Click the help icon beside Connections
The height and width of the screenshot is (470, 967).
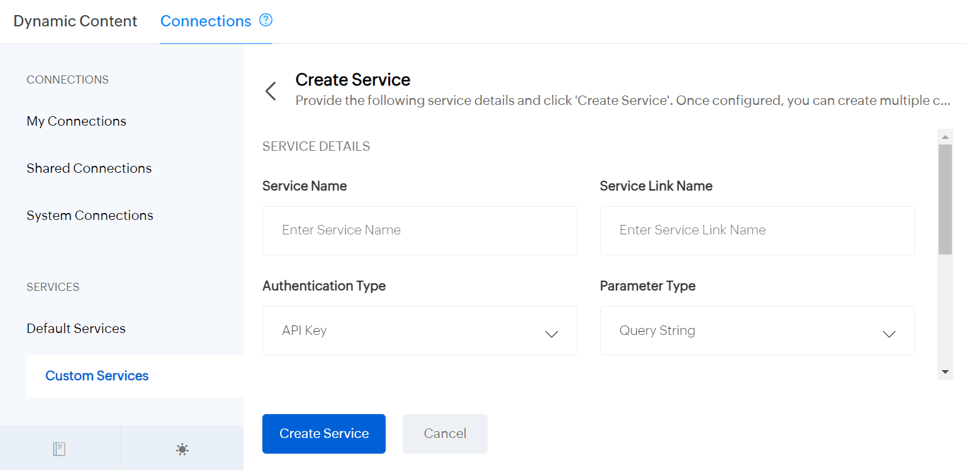click(266, 21)
